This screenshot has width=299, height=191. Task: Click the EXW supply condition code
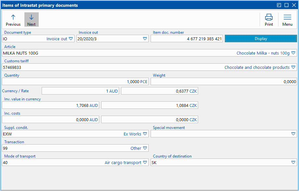click(7, 134)
